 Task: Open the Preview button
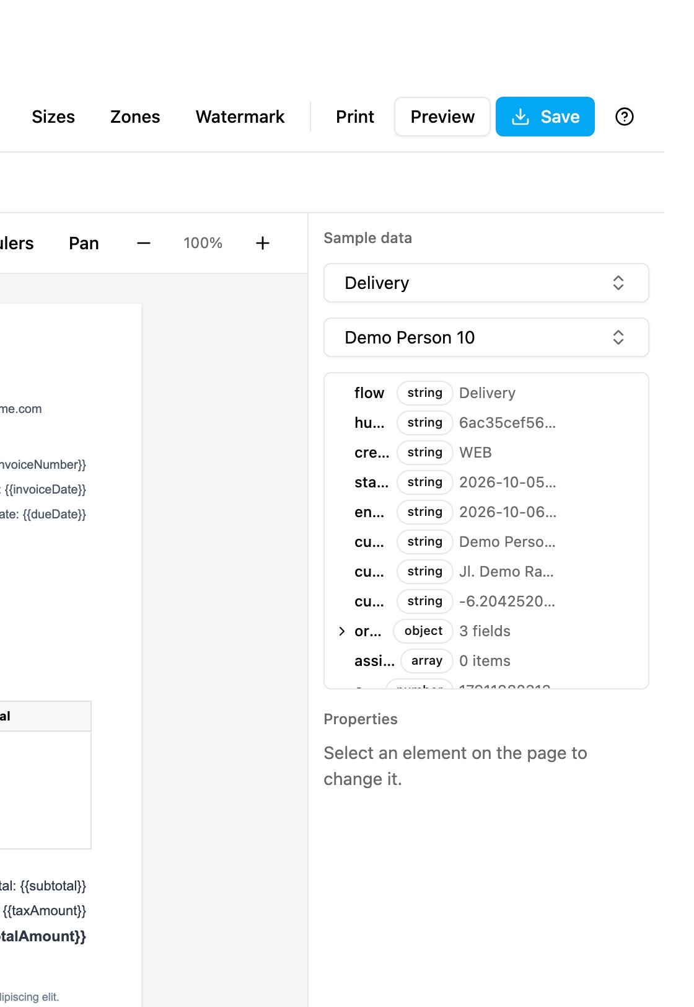pyautogui.click(x=442, y=117)
